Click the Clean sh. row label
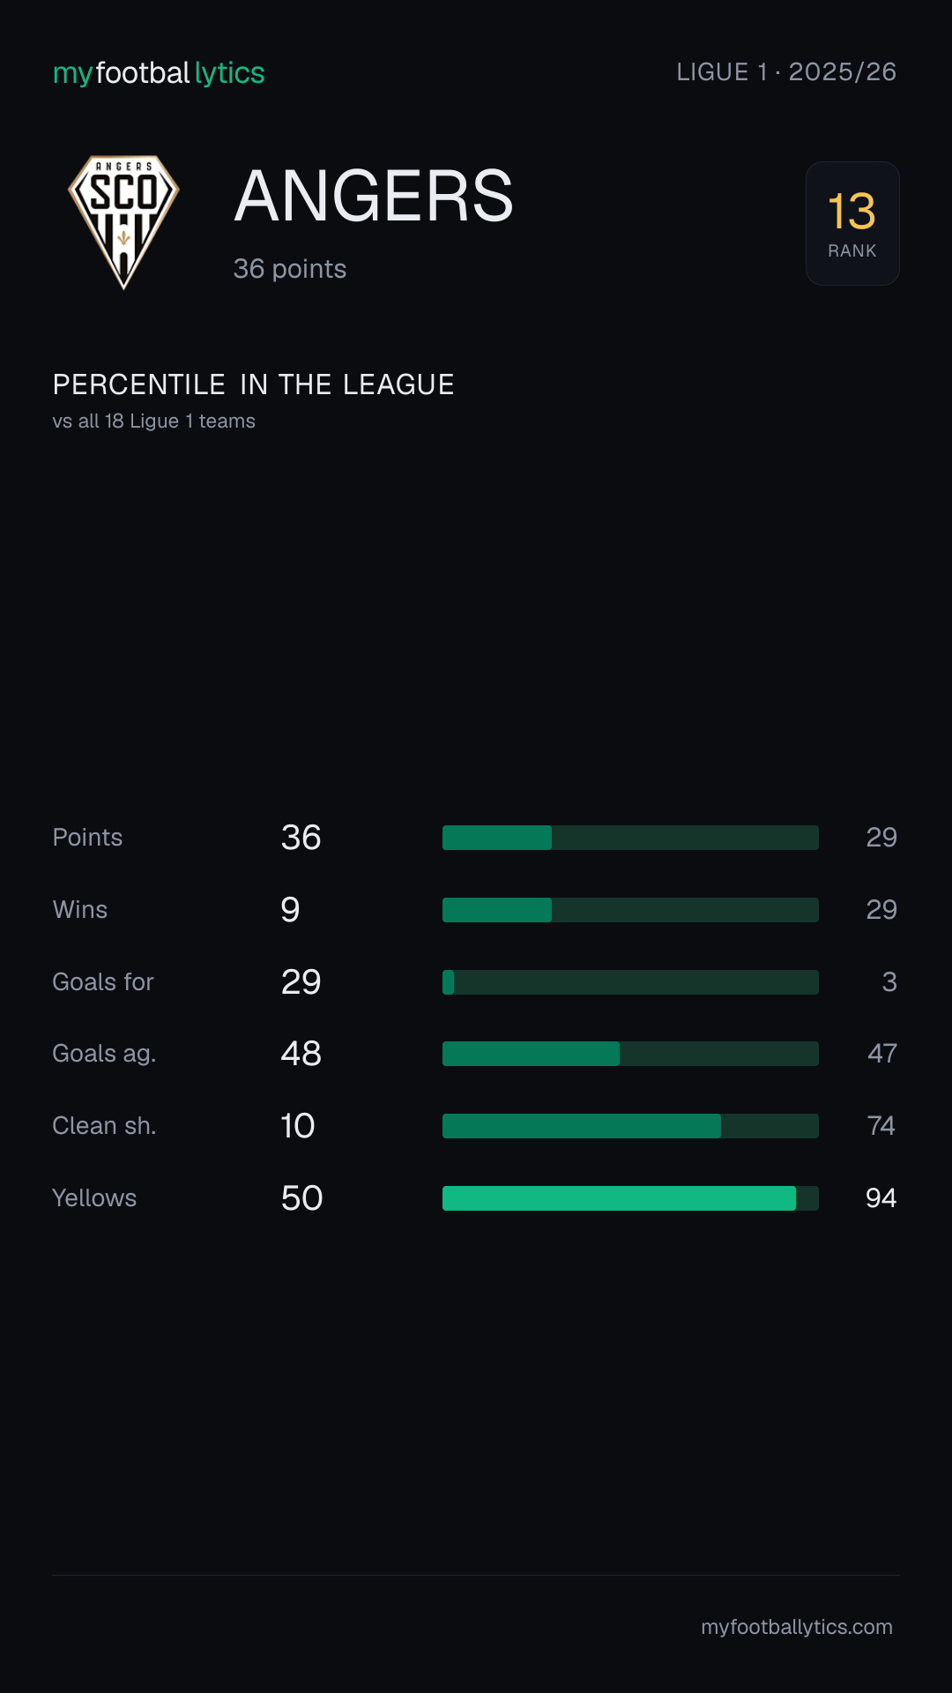The height and width of the screenshot is (1693, 952). [104, 1126]
